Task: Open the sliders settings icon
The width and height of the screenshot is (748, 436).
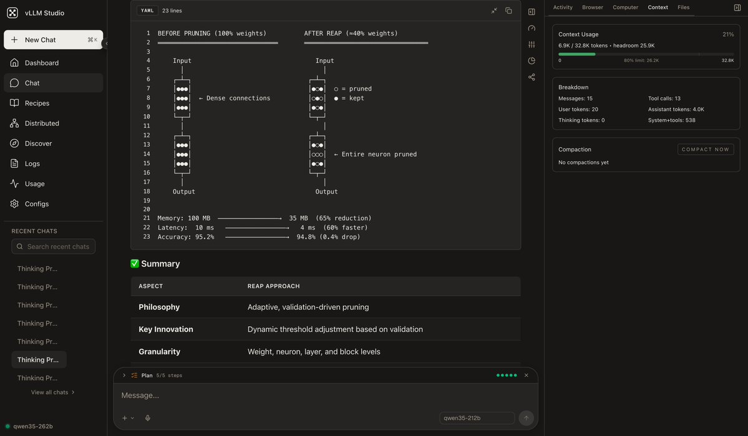Action: [x=532, y=44]
